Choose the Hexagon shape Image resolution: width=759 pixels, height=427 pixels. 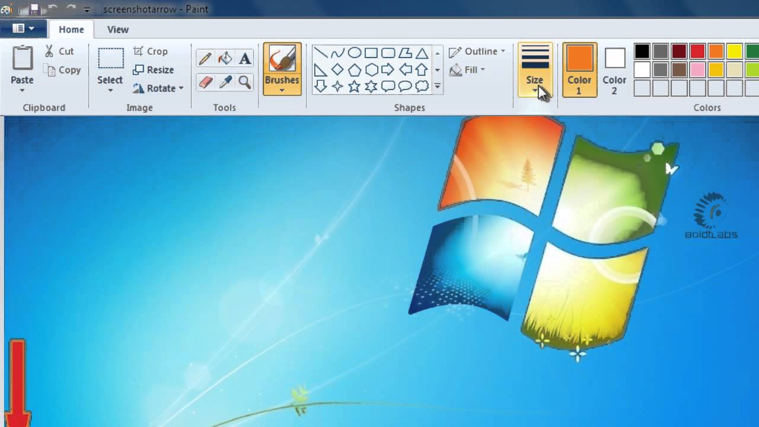click(371, 69)
